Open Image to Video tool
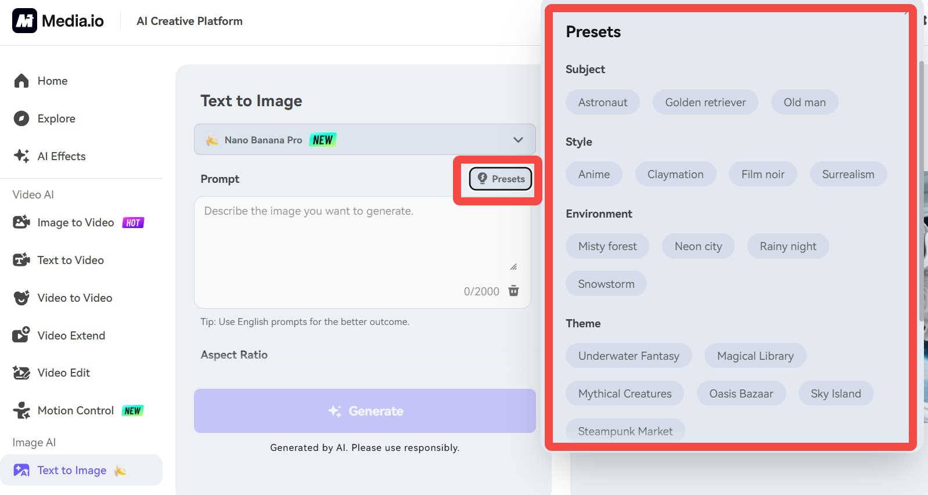The width and height of the screenshot is (928, 495). pos(75,223)
